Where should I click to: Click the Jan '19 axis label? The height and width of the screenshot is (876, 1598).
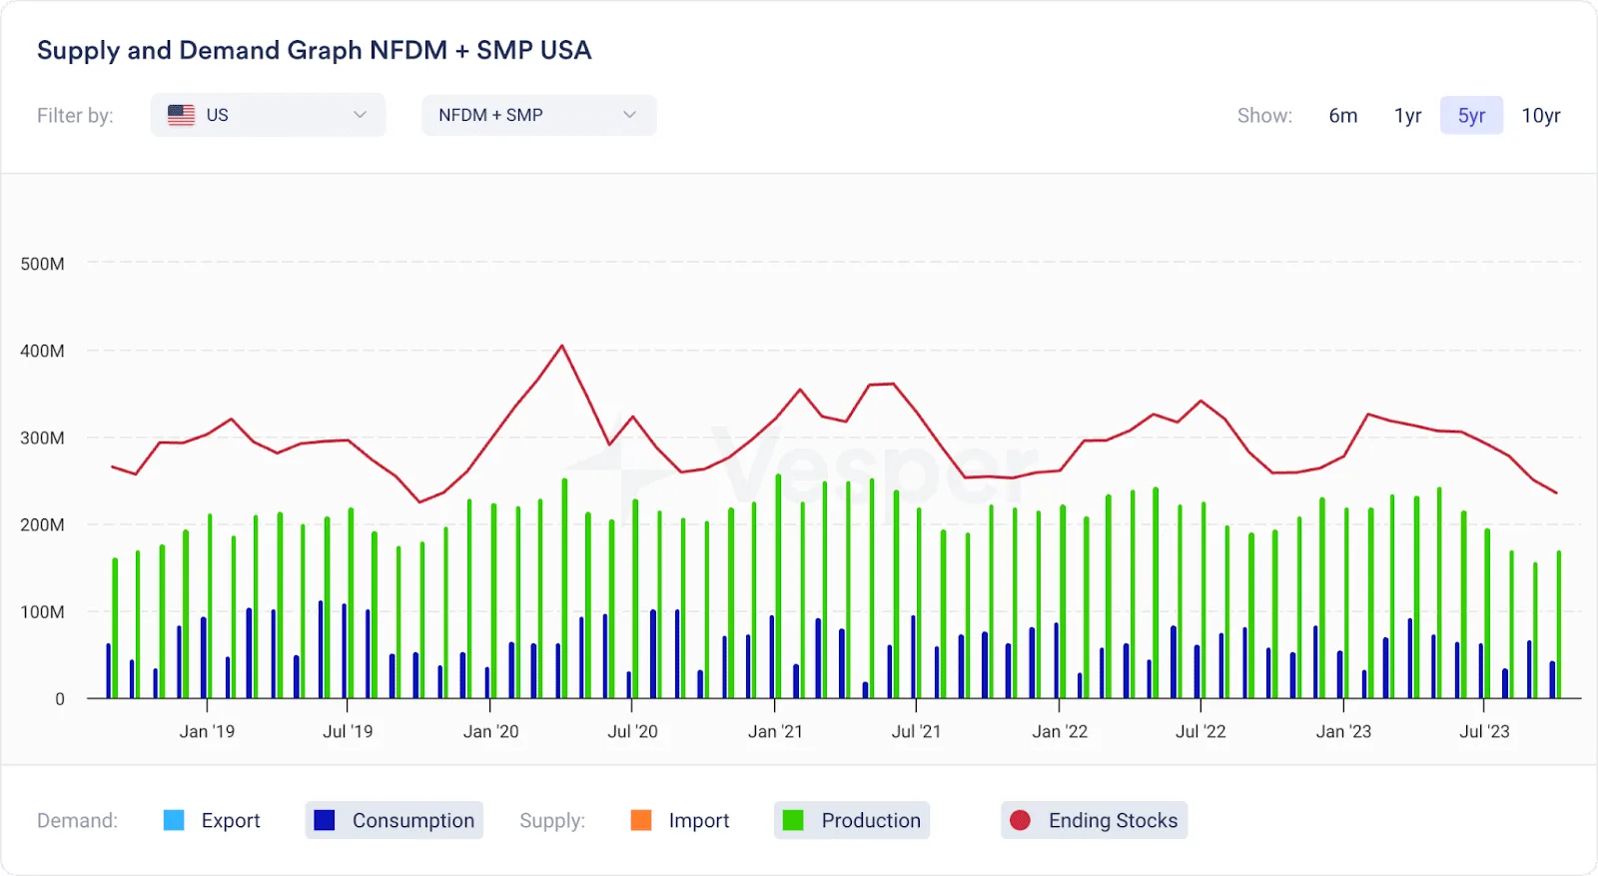pos(207,731)
